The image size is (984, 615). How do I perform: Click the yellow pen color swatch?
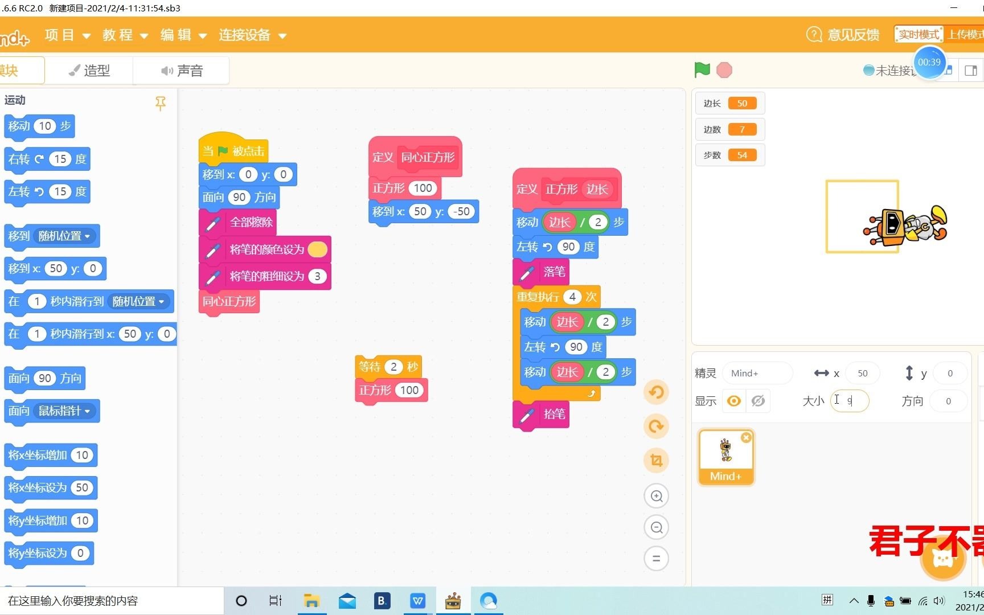317,249
